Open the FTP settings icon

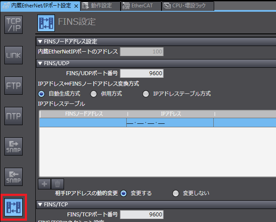click(x=13, y=86)
